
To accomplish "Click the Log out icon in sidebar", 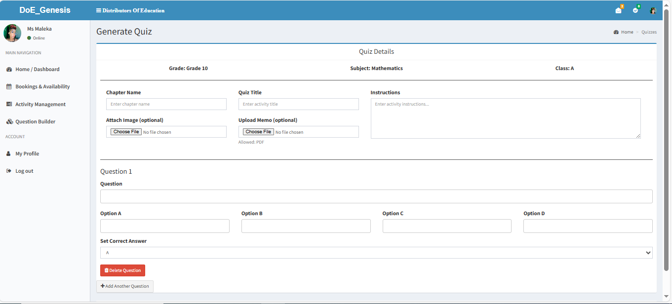I will 9,171.
